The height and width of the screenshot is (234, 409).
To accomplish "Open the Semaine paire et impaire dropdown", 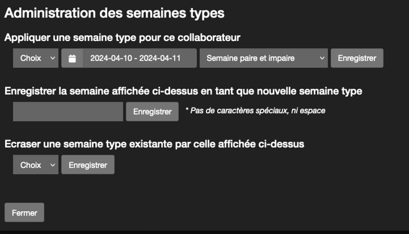I will [264, 58].
